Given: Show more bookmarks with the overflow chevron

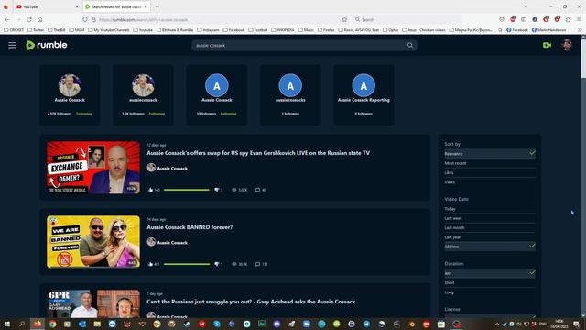Looking at the screenshot, I should click(580, 30).
